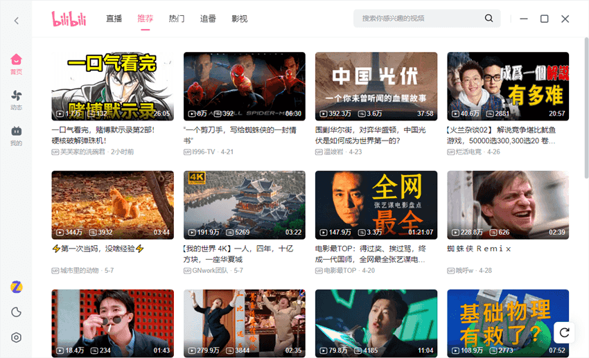The width and height of the screenshot is (589, 358).
Task: Open title 【我的世界 4K】一人，四年，十亿方块
Action: pyautogui.click(x=238, y=253)
